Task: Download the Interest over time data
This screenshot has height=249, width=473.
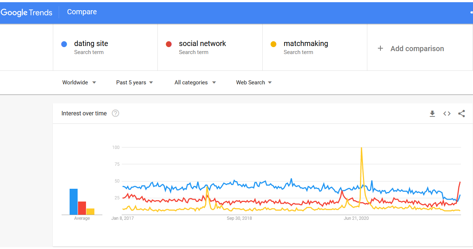Action: point(432,114)
